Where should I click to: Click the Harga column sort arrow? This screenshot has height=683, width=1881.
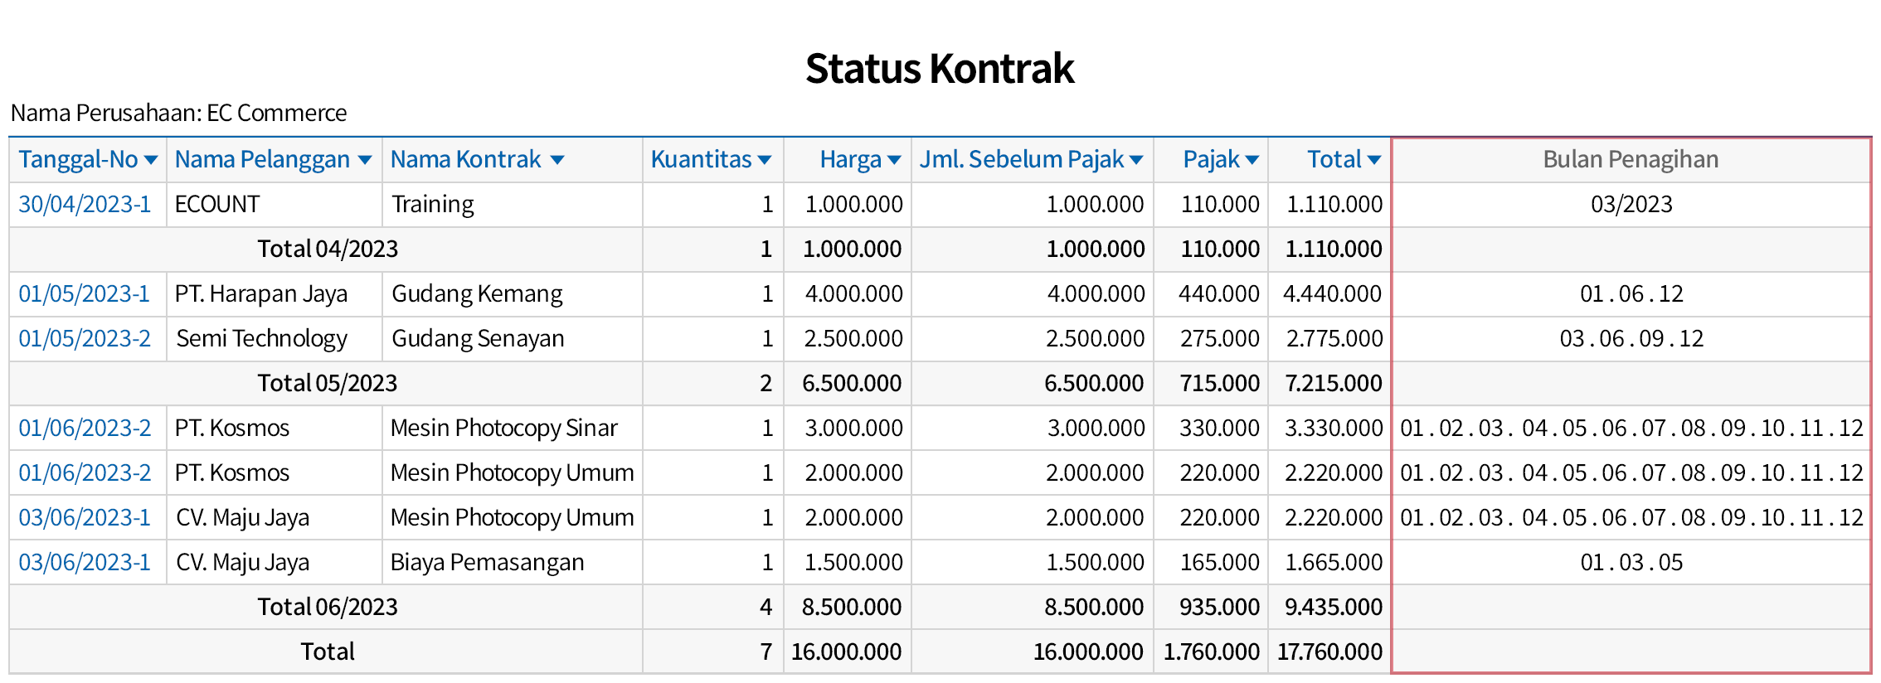click(894, 160)
